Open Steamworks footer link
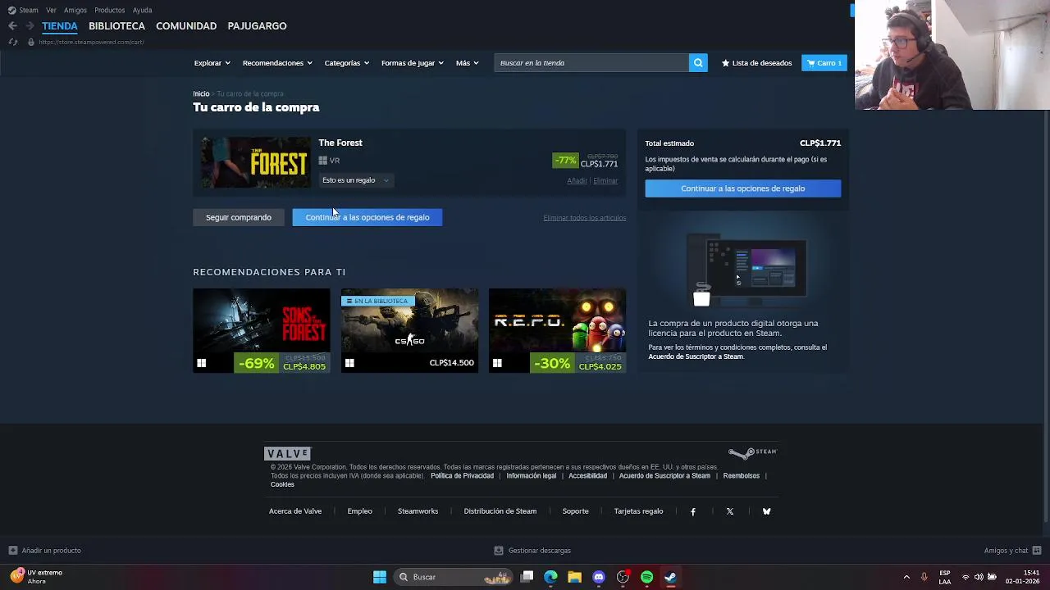This screenshot has width=1050, height=590. pos(418,511)
